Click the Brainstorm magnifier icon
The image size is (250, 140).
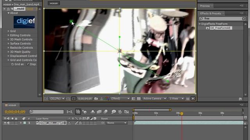(114, 112)
